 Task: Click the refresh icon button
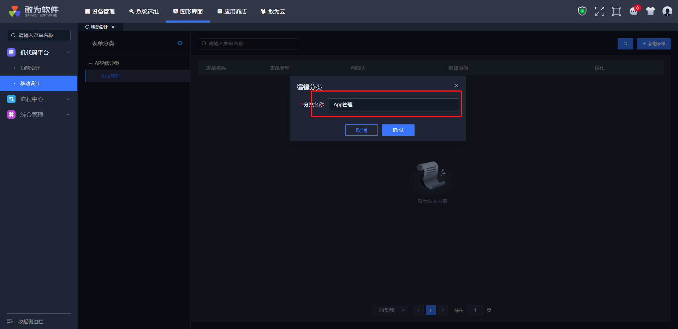(x=625, y=44)
